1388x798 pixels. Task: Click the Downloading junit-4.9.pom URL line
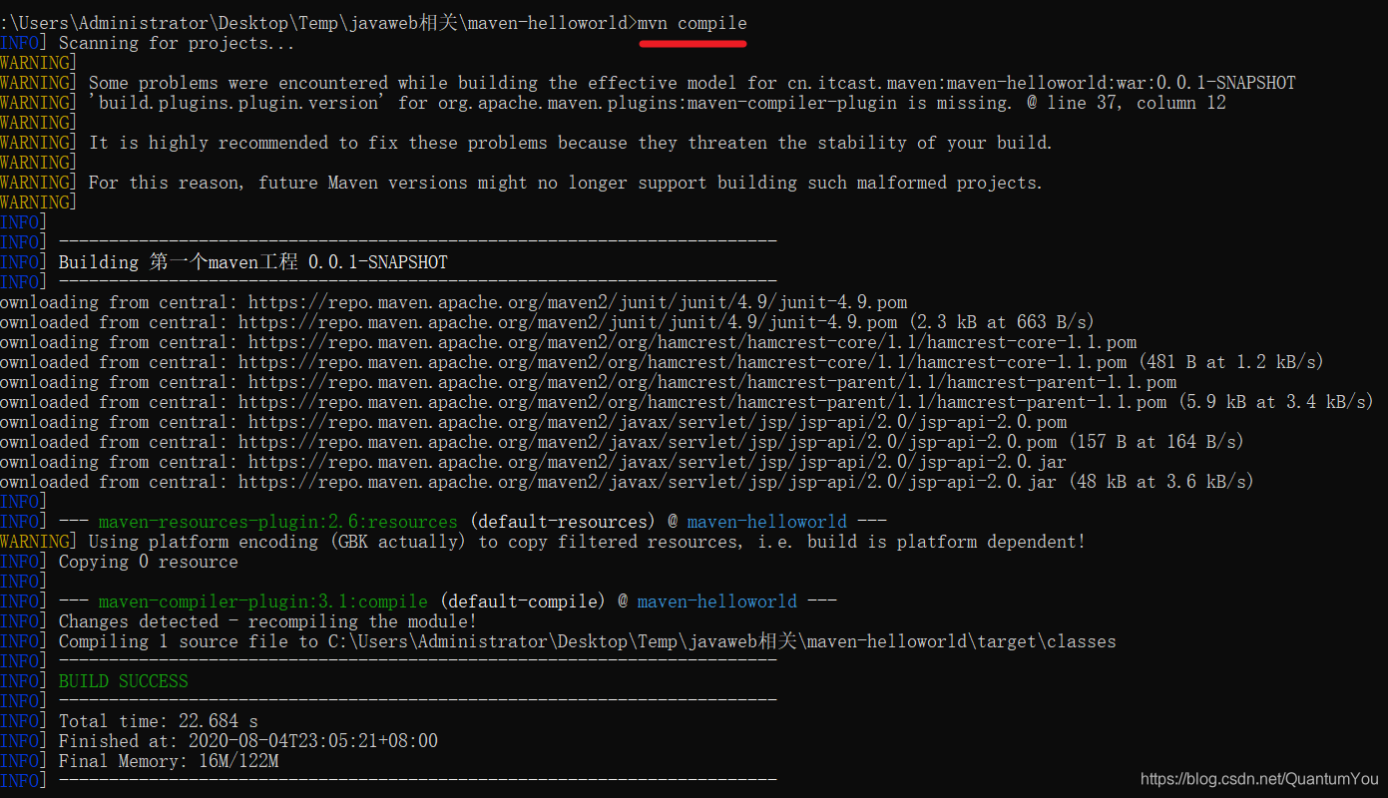click(454, 302)
